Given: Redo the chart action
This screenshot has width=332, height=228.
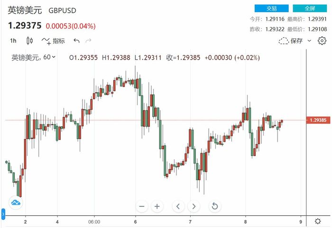Looking at the screenshot, I should 88,41.
